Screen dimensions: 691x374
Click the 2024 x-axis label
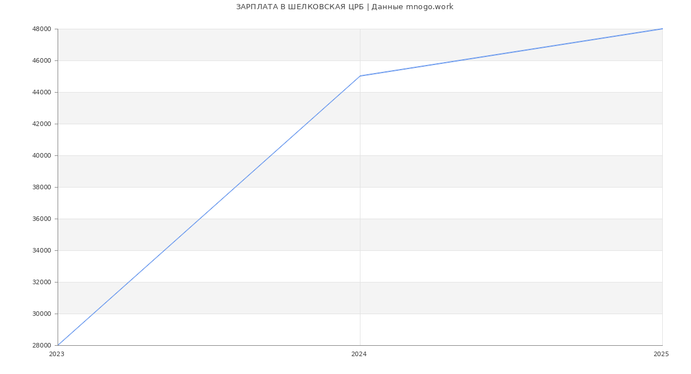pos(359,354)
